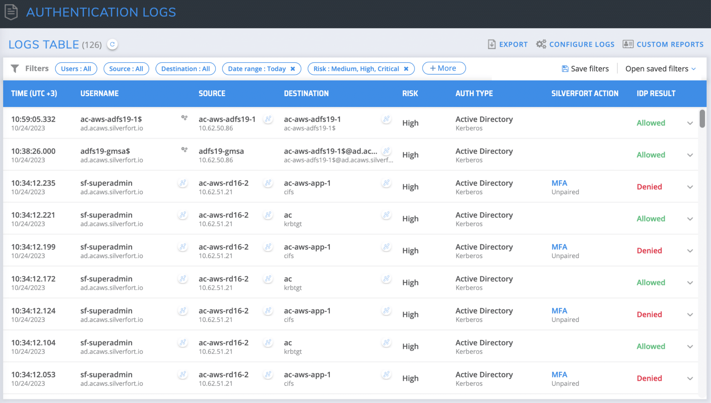711x403 pixels.
Task: Click the refresh/reload circle icon
Action: [112, 44]
